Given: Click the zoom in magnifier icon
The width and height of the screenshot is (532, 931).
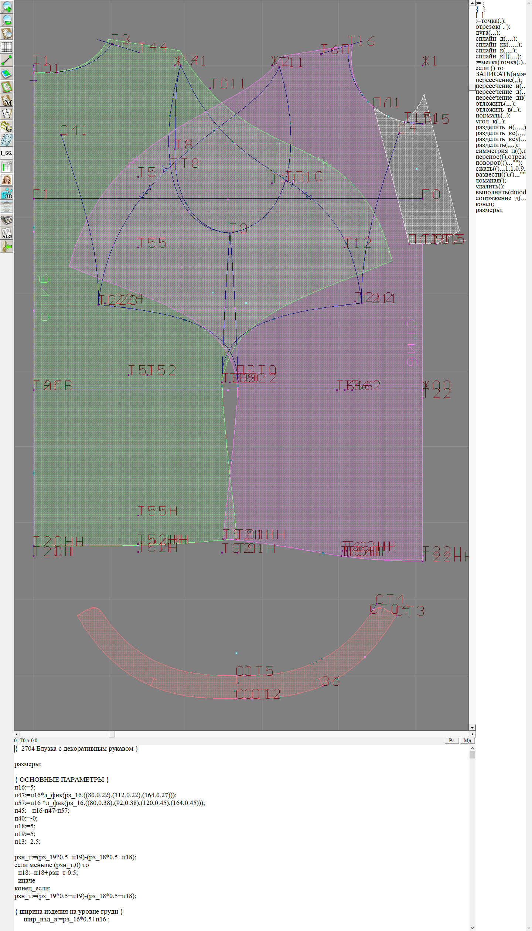Looking at the screenshot, I should 7,7.
